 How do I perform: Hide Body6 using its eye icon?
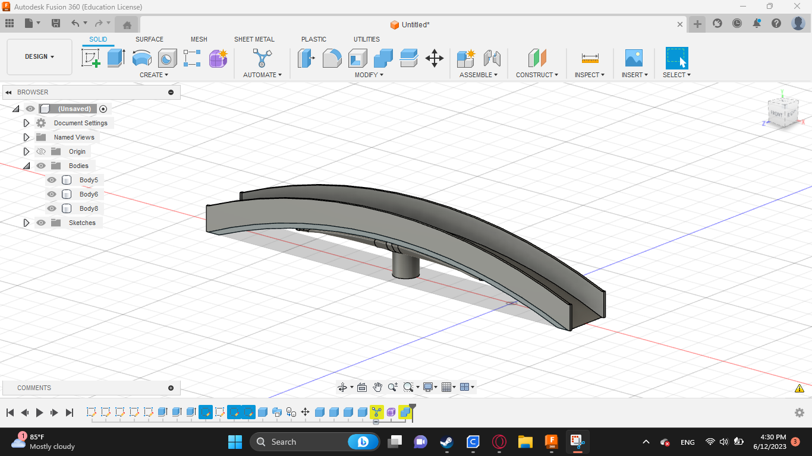[x=52, y=194]
